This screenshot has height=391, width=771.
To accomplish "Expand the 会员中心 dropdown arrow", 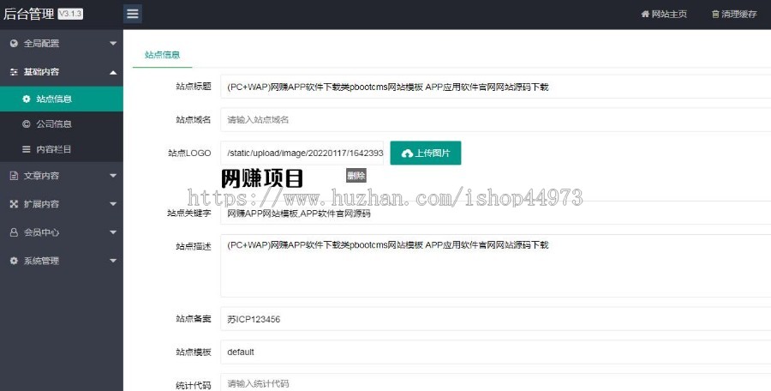I will click(x=113, y=232).
